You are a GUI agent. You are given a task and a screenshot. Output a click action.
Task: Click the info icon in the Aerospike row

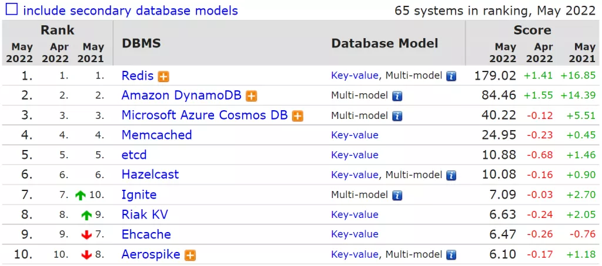point(451,255)
